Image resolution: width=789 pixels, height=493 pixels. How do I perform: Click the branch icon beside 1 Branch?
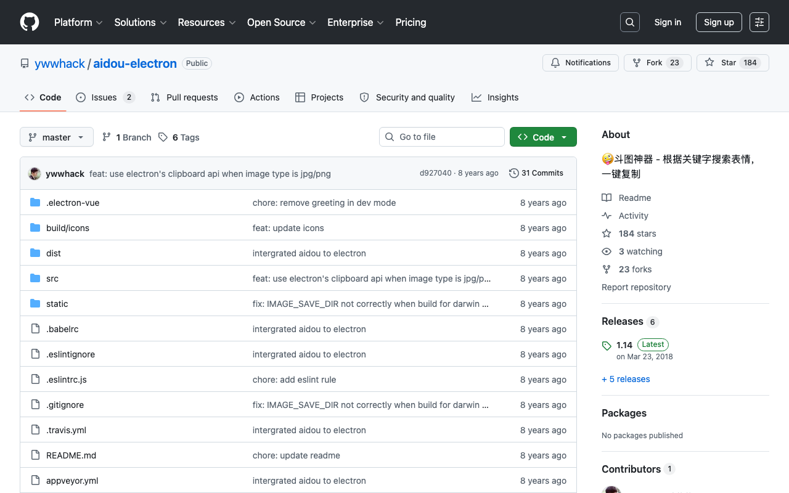click(107, 137)
